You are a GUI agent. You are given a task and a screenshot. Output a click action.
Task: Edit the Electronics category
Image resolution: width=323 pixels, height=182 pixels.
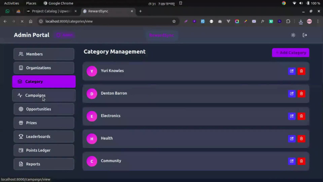click(x=292, y=116)
